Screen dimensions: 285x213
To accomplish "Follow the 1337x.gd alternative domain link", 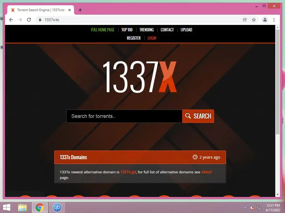I will pyautogui.click(x=128, y=172).
